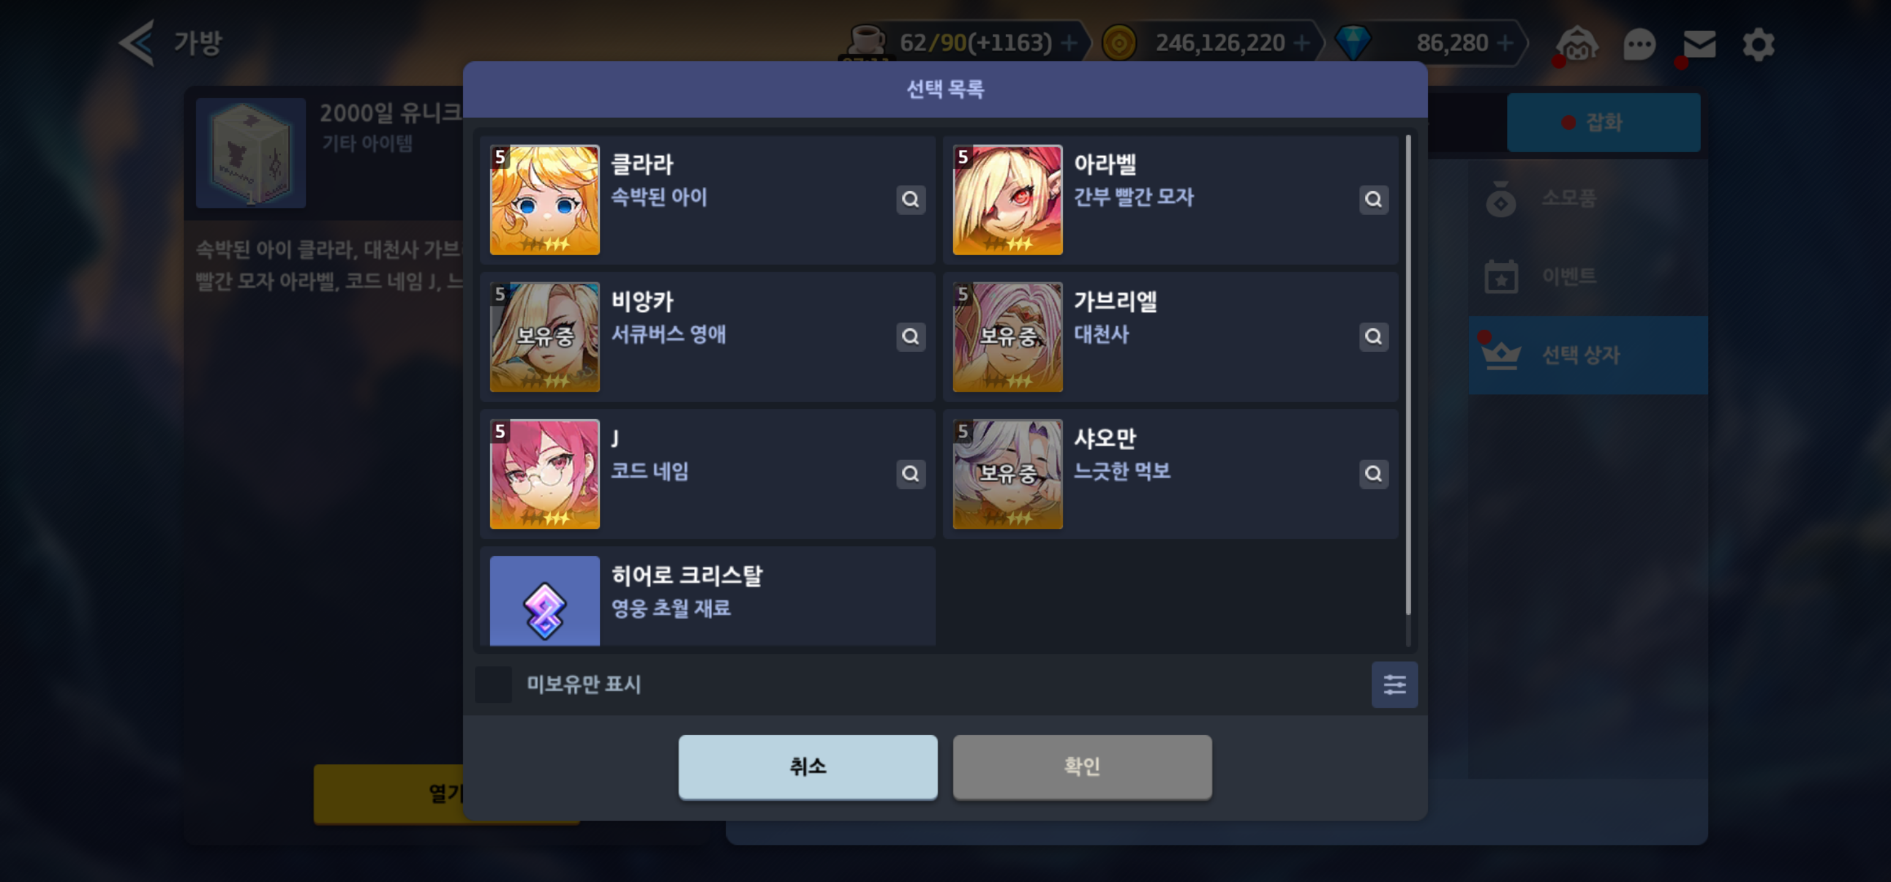The width and height of the screenshot is (1891, 882).
Task: Enable the 미보유만 표시 checkbox
Action: tap(494, 684)
